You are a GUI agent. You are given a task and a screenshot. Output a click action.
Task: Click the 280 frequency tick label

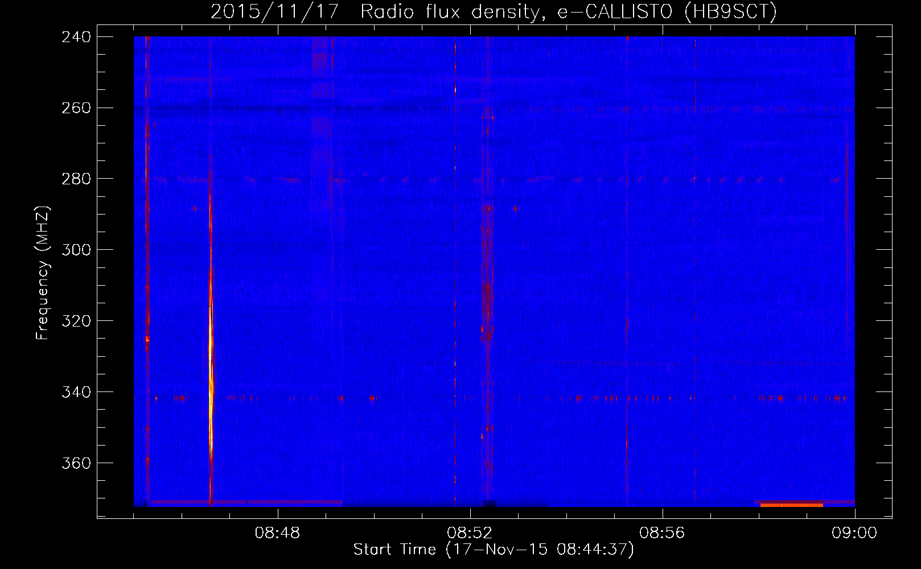[76, 179]
